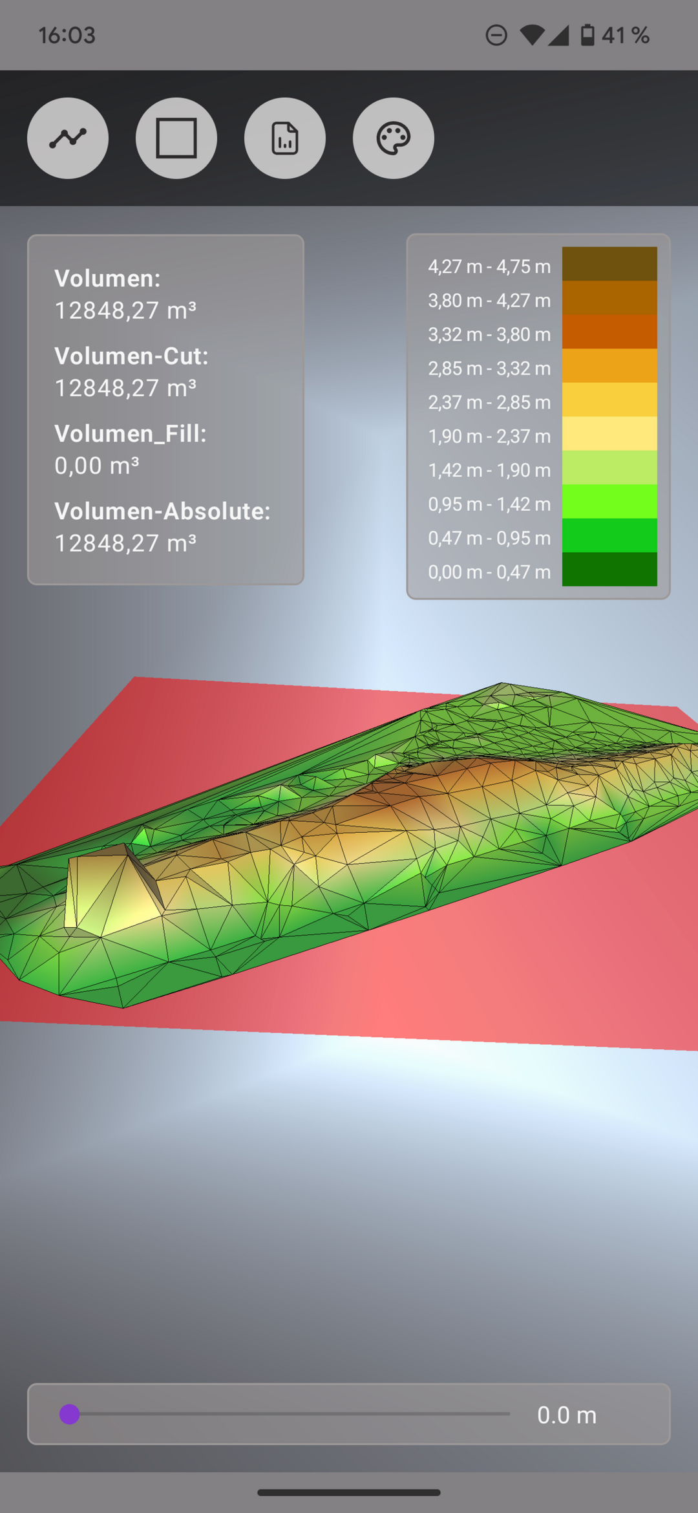Tap the Volumen_Fill value 0,00 m³
698x1513 pixels.
[97, 466]
